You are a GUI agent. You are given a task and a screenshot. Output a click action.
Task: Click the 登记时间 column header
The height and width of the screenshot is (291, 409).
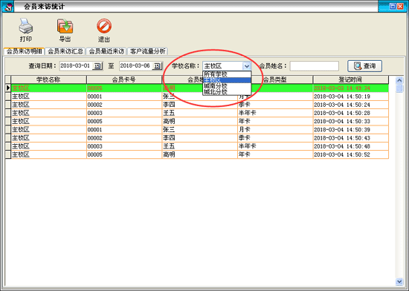click(350, 79)
